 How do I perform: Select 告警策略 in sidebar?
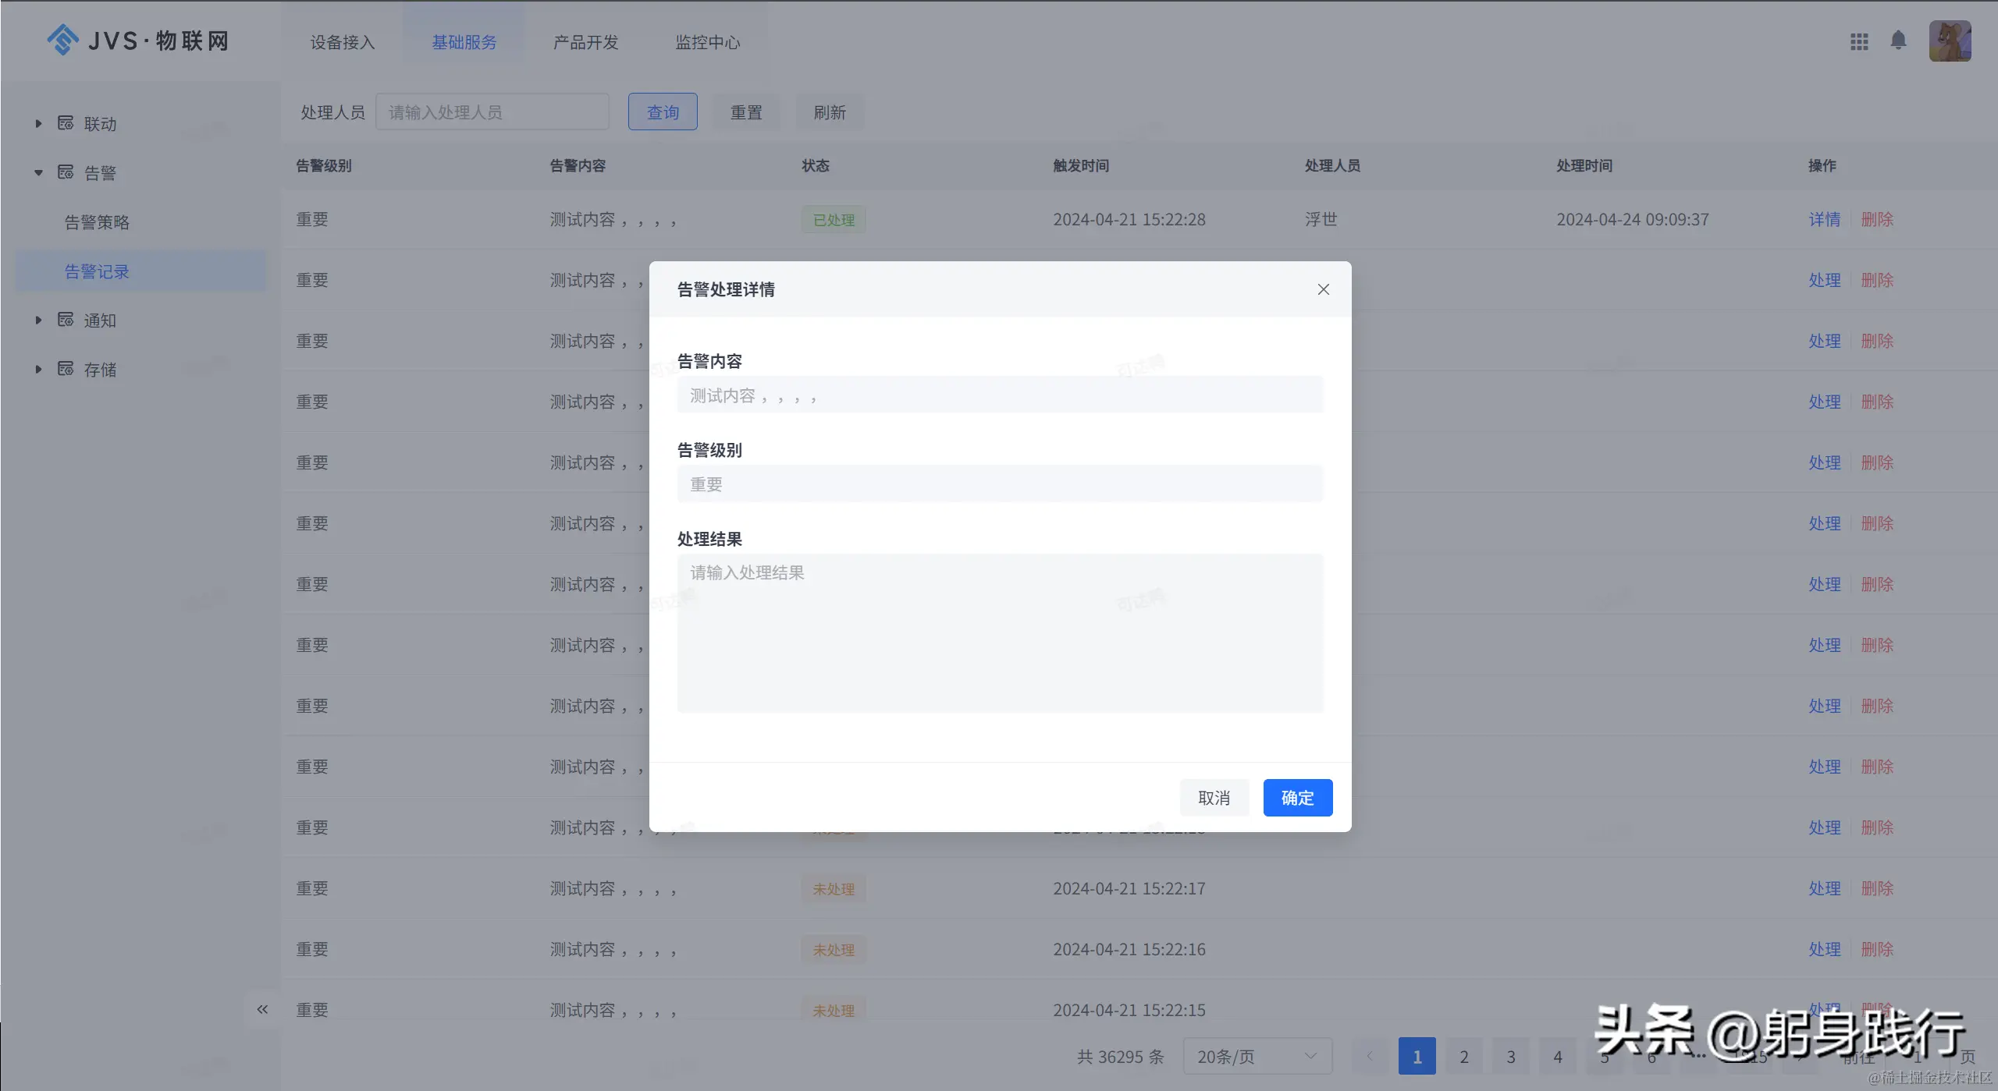[x=97, y=222]
